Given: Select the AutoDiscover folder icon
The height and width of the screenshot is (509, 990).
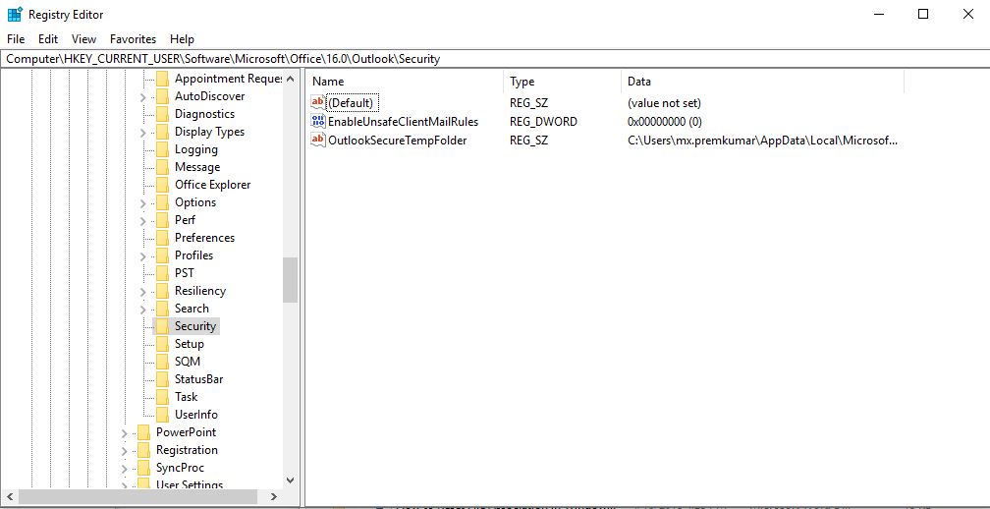Looking at the screenshot, I should tap(163, 96).
